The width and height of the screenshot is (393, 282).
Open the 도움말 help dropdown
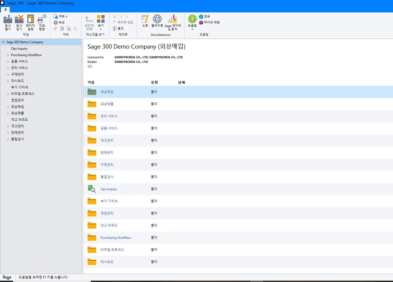pos(192,22)
